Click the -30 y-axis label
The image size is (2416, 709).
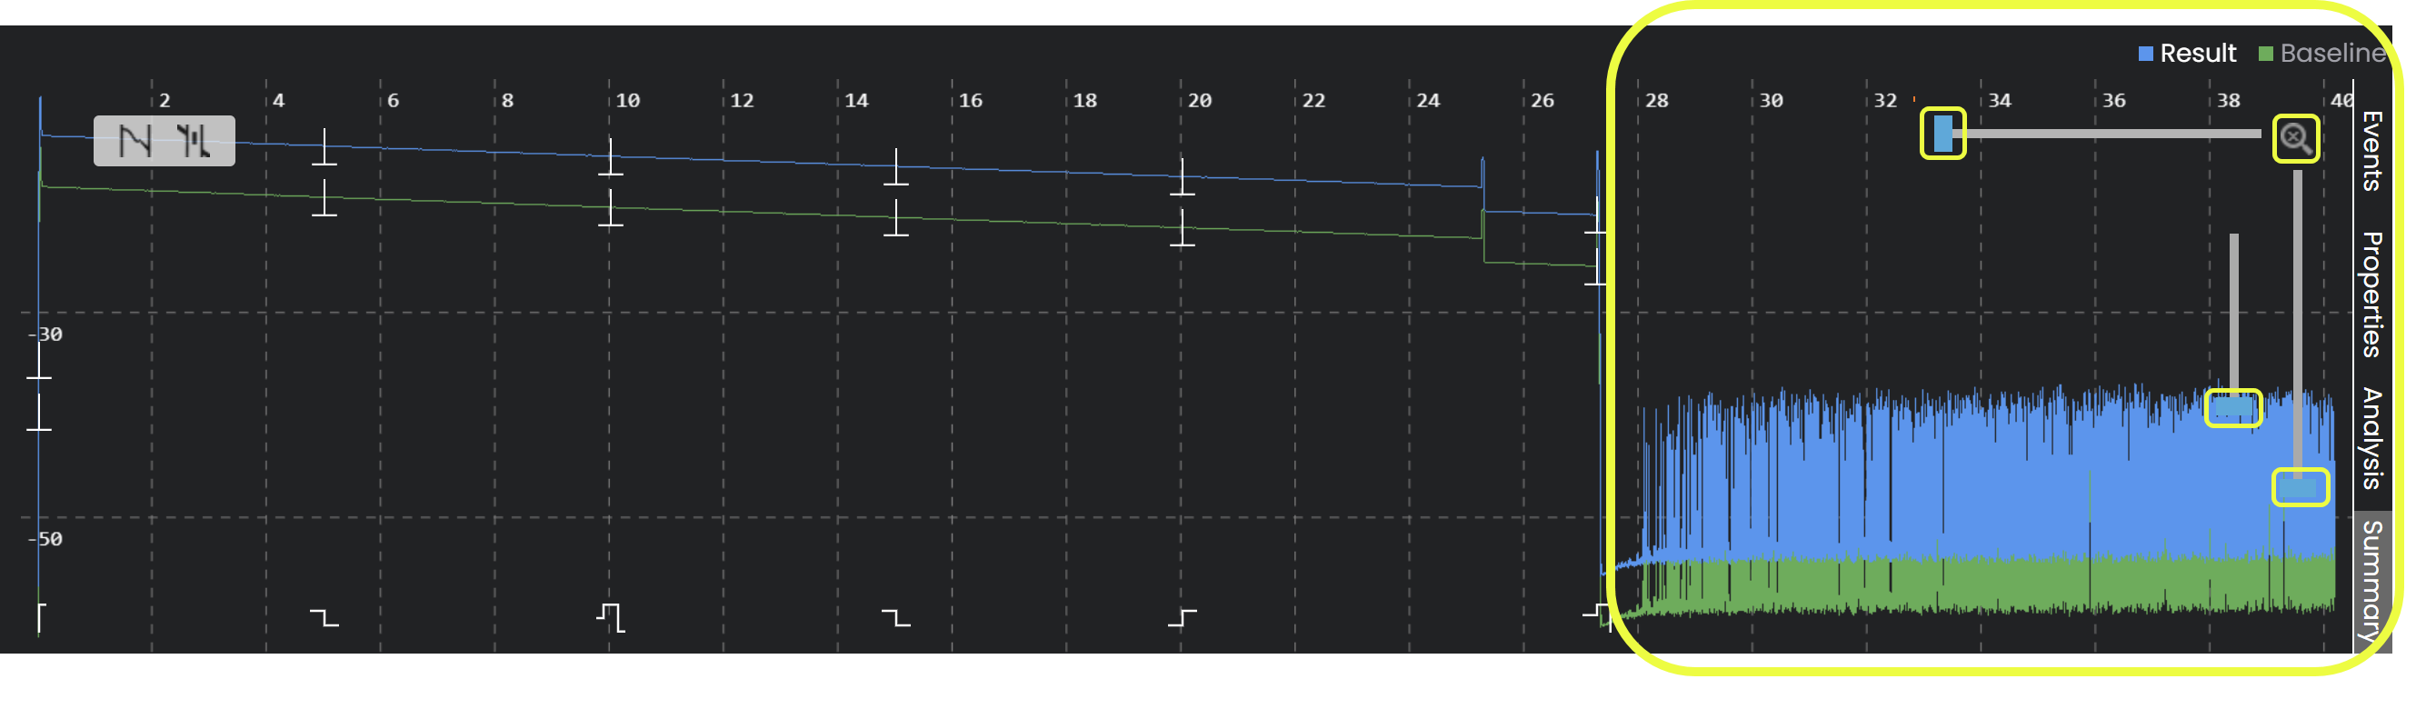(46, 335)
